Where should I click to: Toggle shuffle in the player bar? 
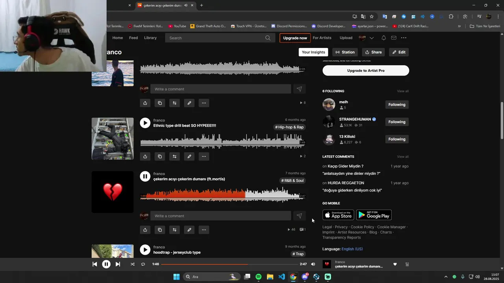point(132,264)
